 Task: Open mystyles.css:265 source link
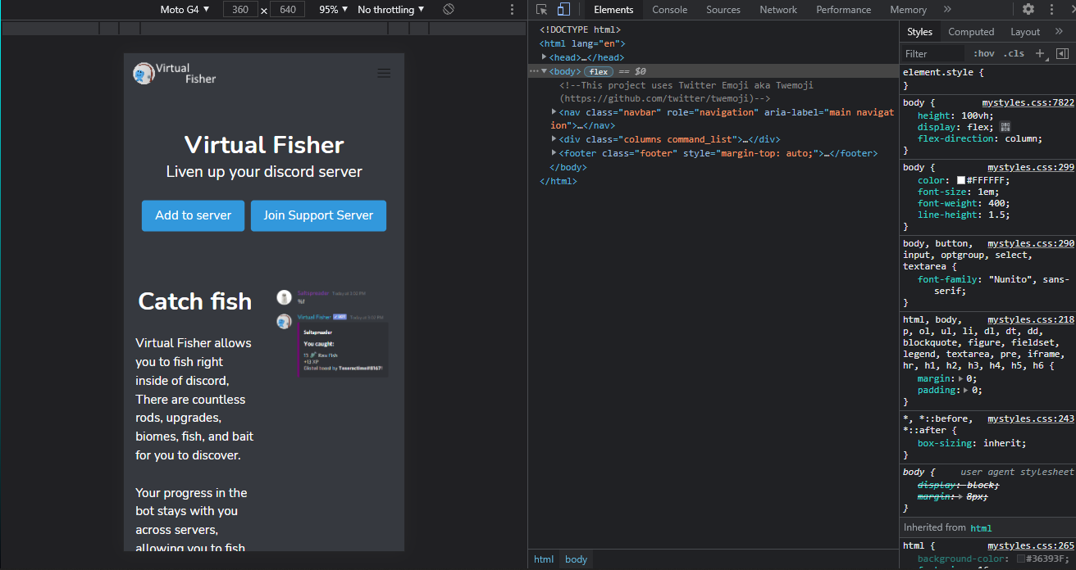1031,545
